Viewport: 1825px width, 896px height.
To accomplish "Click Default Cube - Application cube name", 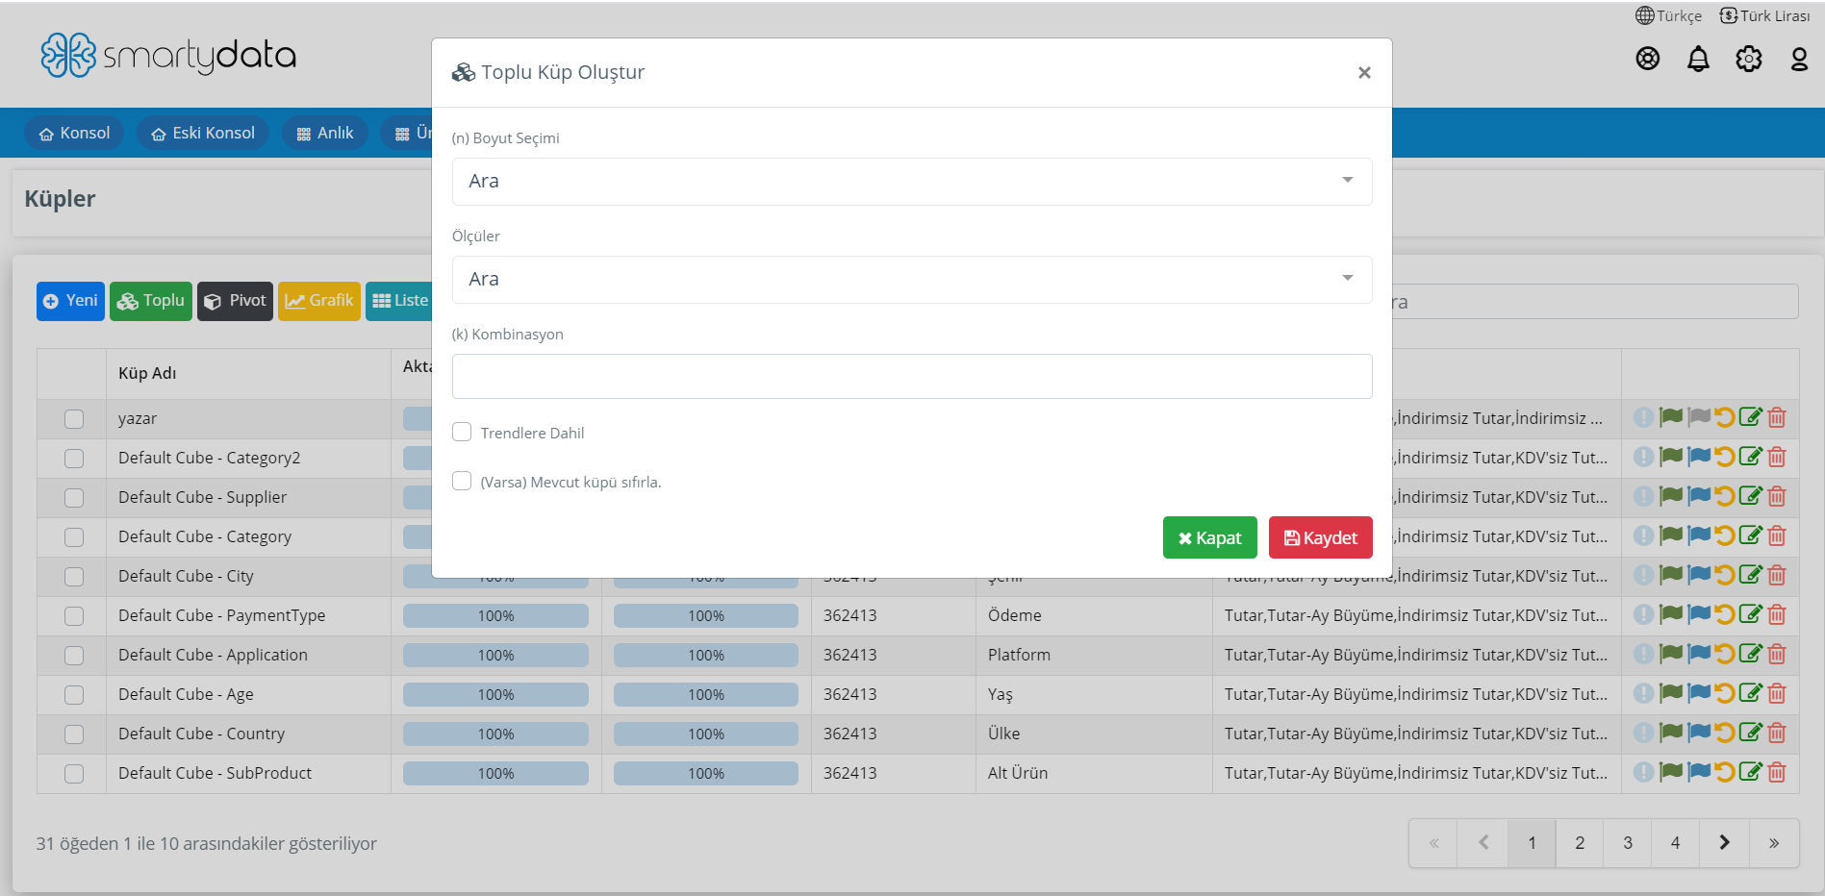I will click(213, 655).
